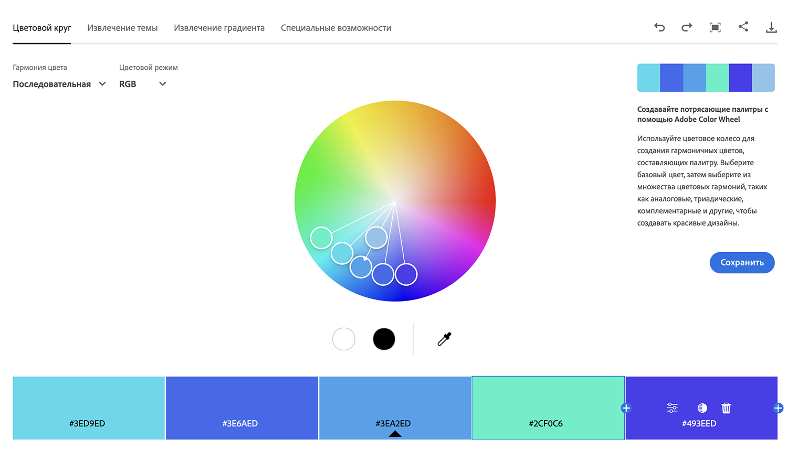Click the cyan handle on the color wheel
Image resolution: width=798 pixels, height=461 pixels.
[x=342, y=253]
